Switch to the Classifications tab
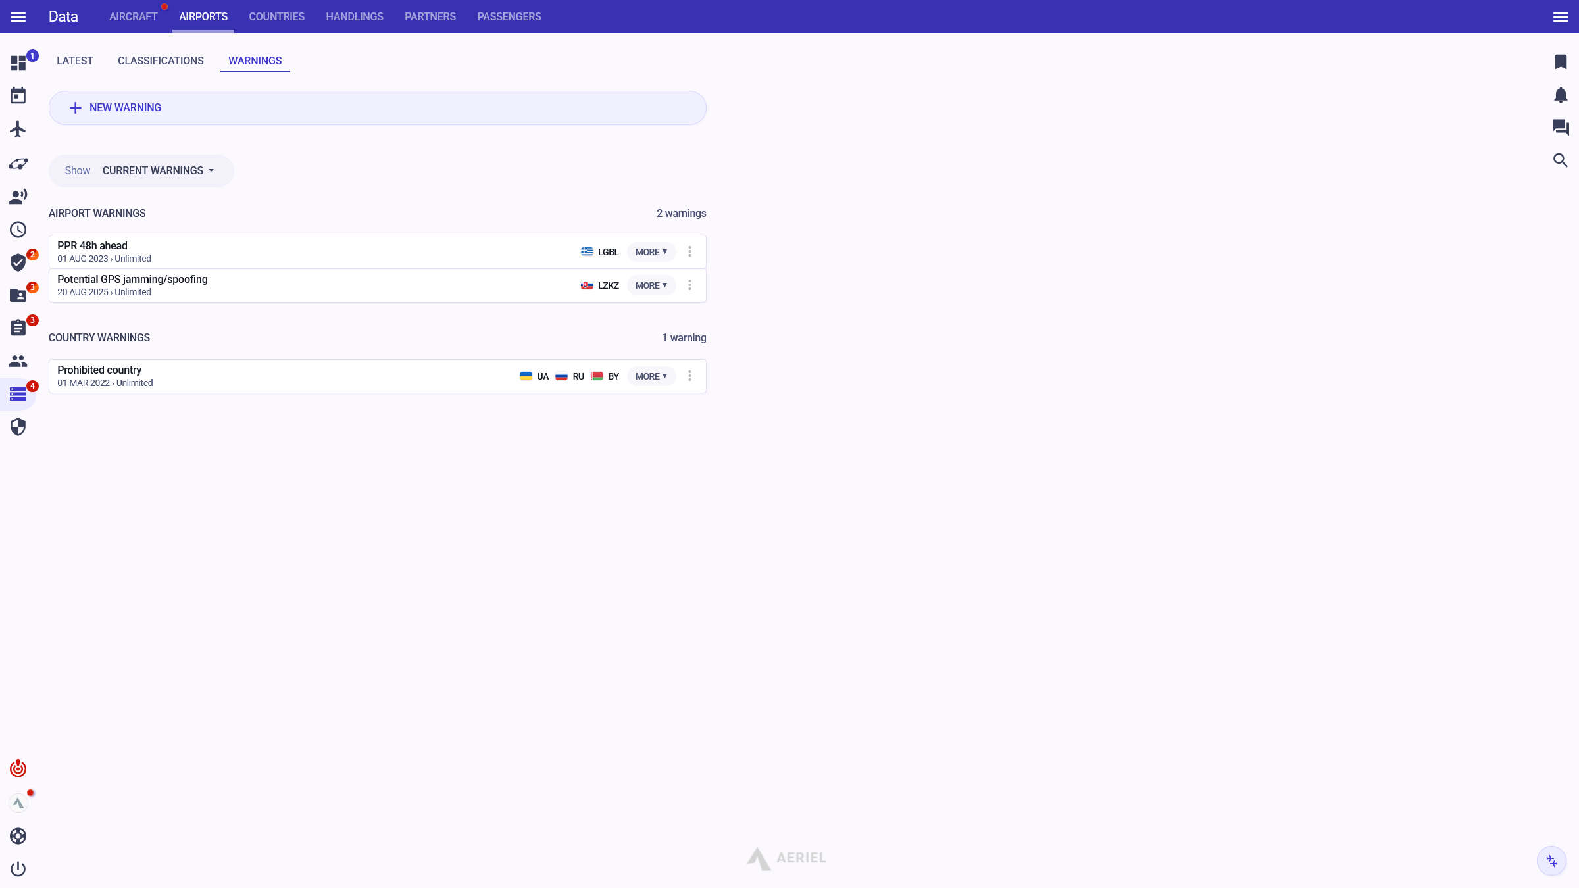 coord(161,61)
